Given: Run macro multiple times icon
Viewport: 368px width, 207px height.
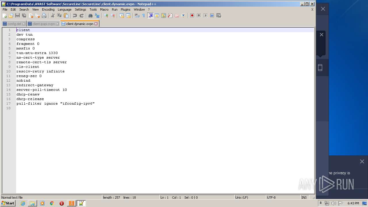Looking at the screenshot, I should 212,16.
